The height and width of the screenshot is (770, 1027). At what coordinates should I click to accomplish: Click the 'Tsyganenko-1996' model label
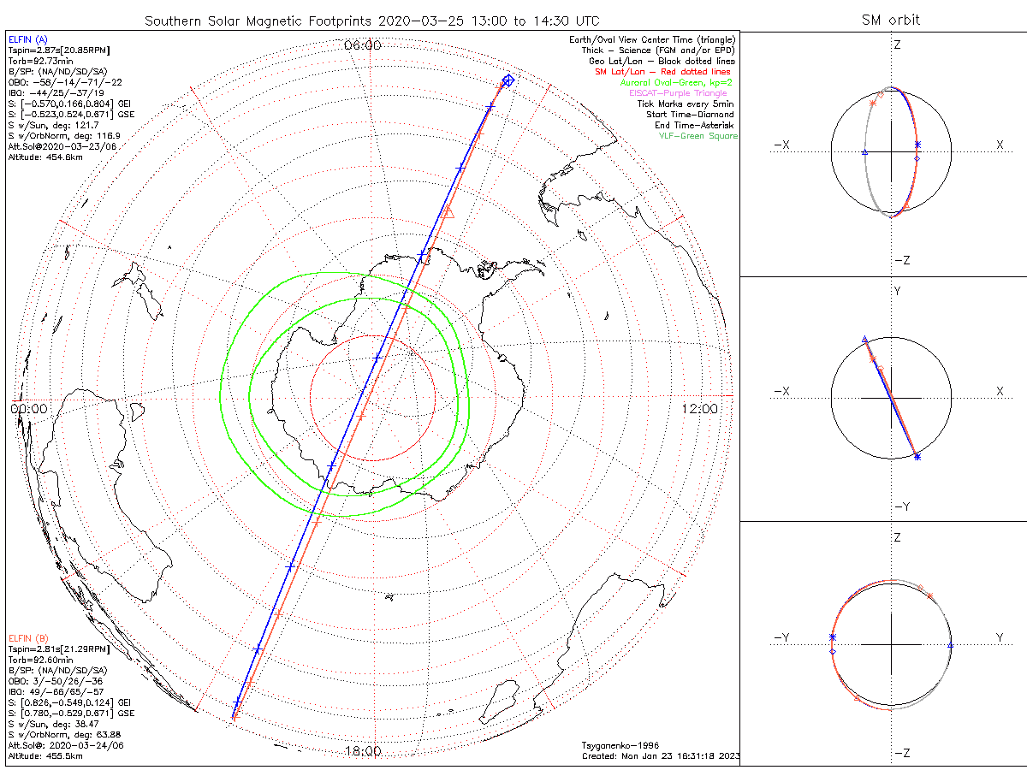(620, 745)
